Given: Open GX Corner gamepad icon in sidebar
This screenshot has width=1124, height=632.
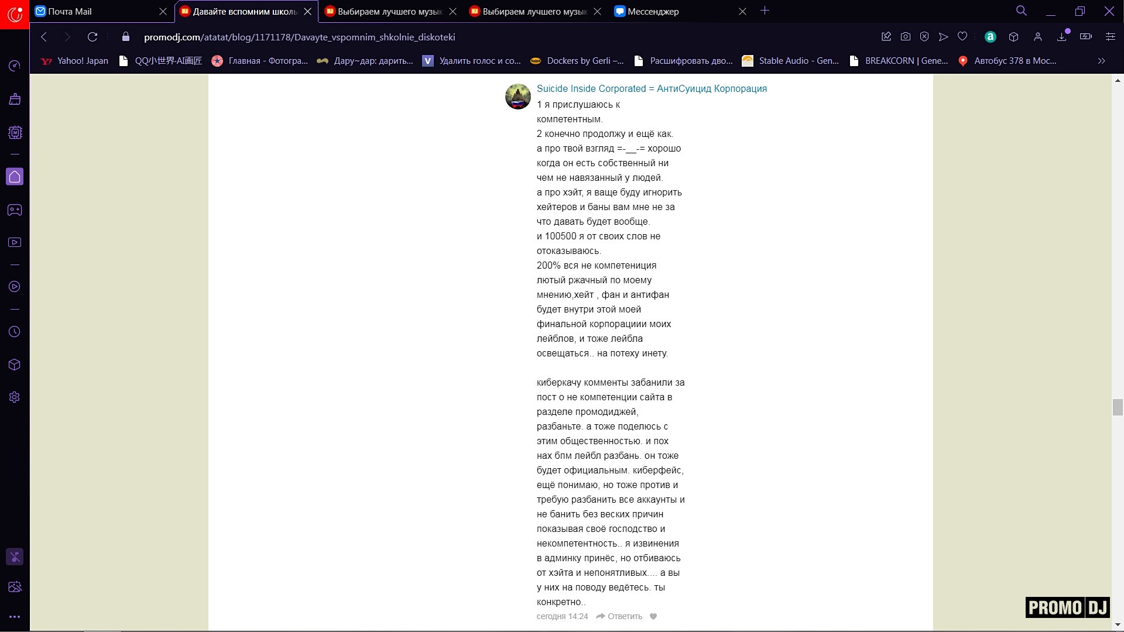Looking at the screenshot, I should [x=15, y=210].
